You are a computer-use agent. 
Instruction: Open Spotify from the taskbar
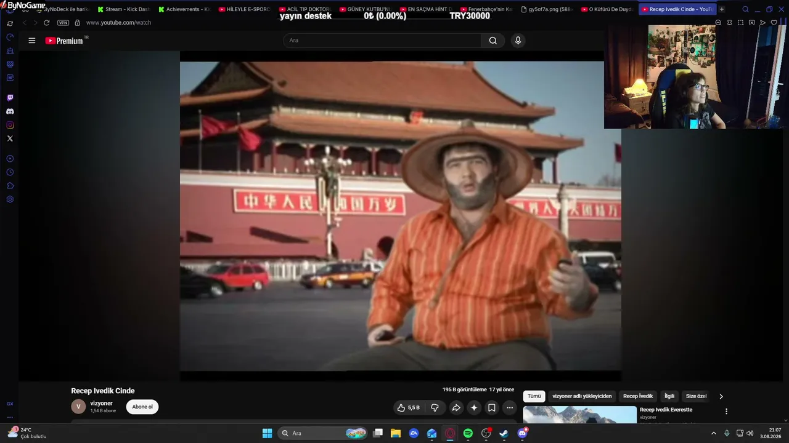pos(468,433)
